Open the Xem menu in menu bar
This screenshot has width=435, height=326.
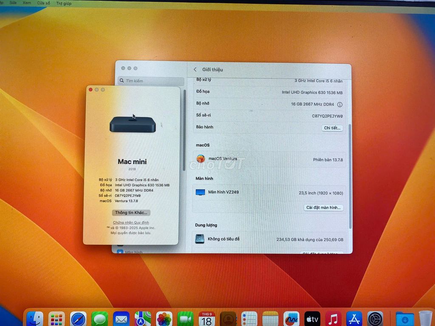[x=27, y=3]
